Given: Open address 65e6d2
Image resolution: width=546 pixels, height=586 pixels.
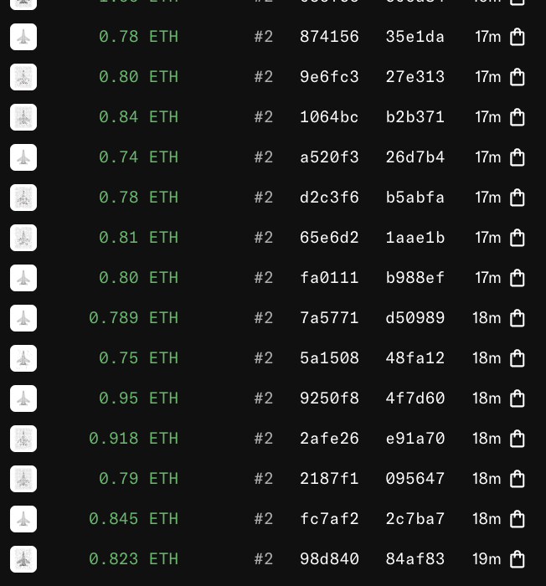Looking at the screenshot, I should click(329, 238).
